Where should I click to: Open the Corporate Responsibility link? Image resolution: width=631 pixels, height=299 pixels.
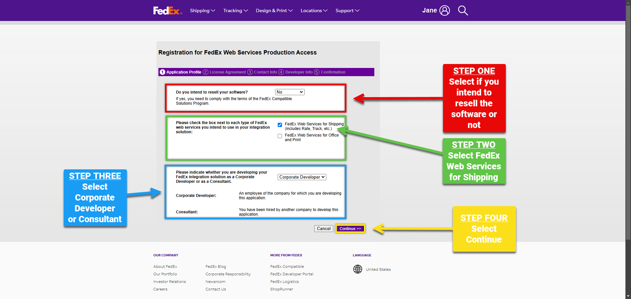pos(228,274)
